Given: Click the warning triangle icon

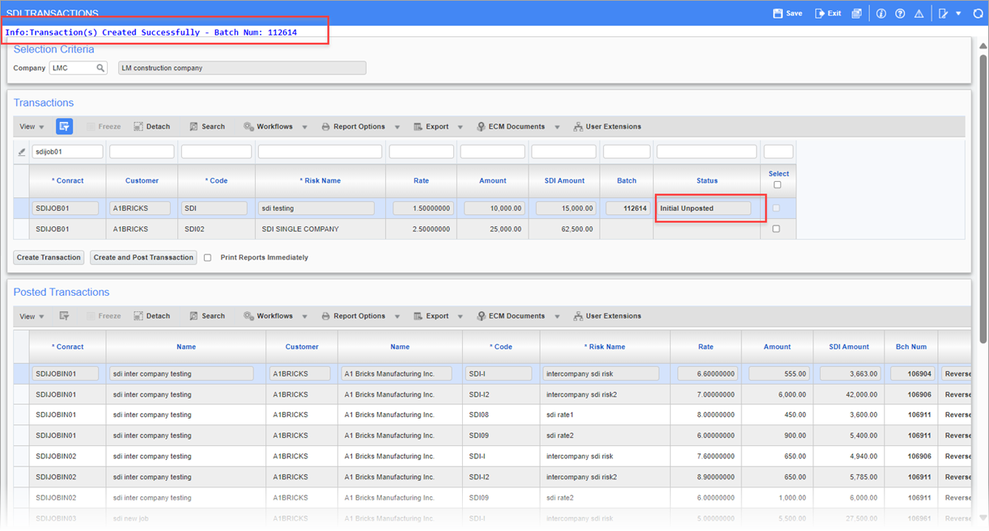Looking at the screenshot, I should coord(919,14).
